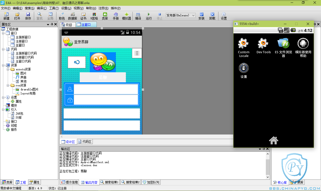The height and width of the screenshot is (191, 321).
Task: Collapse the 代码 tree node
Action: [3, 49]
